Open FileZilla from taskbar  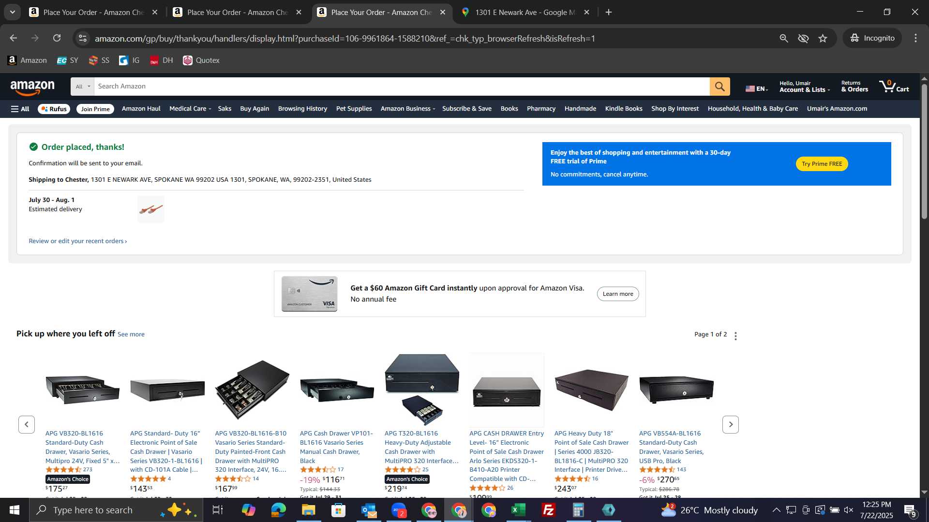click(548, 510)
